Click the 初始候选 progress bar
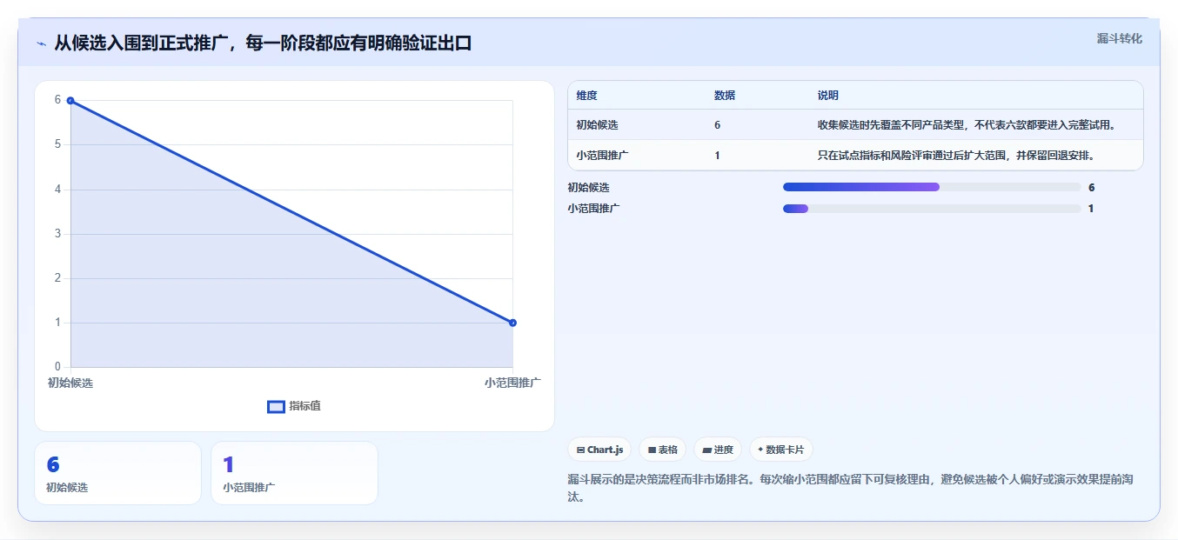 (932, 187)
